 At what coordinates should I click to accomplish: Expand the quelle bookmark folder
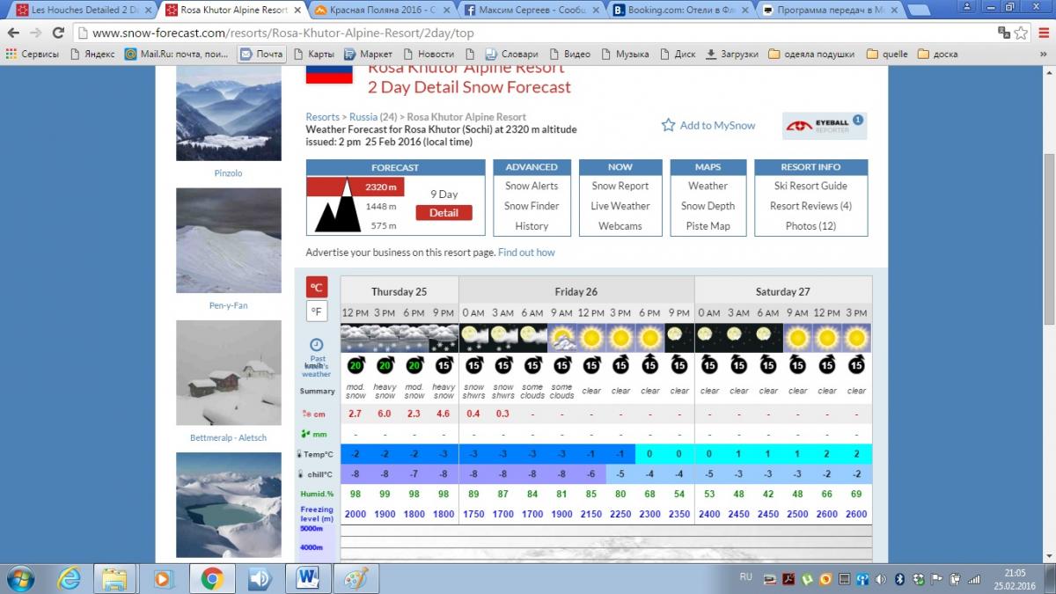point(887,54)
